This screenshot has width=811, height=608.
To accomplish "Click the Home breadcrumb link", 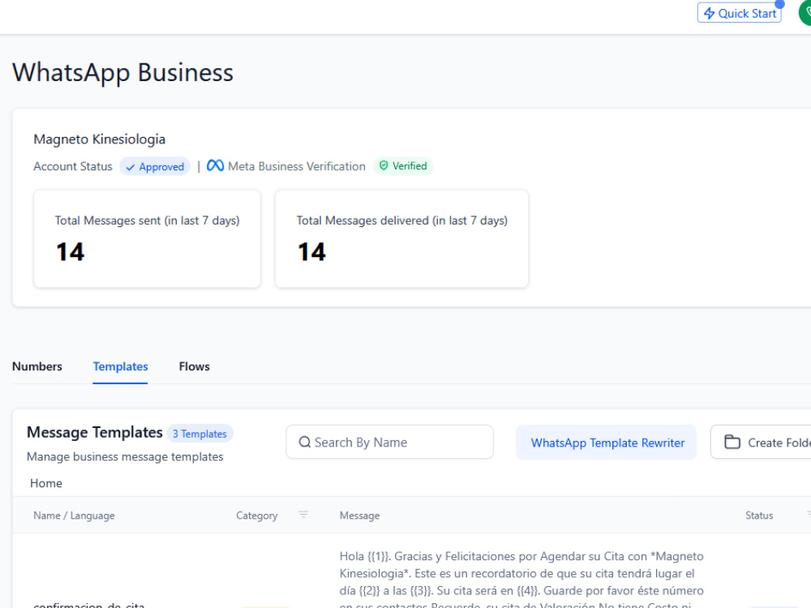I will point(46,483).
